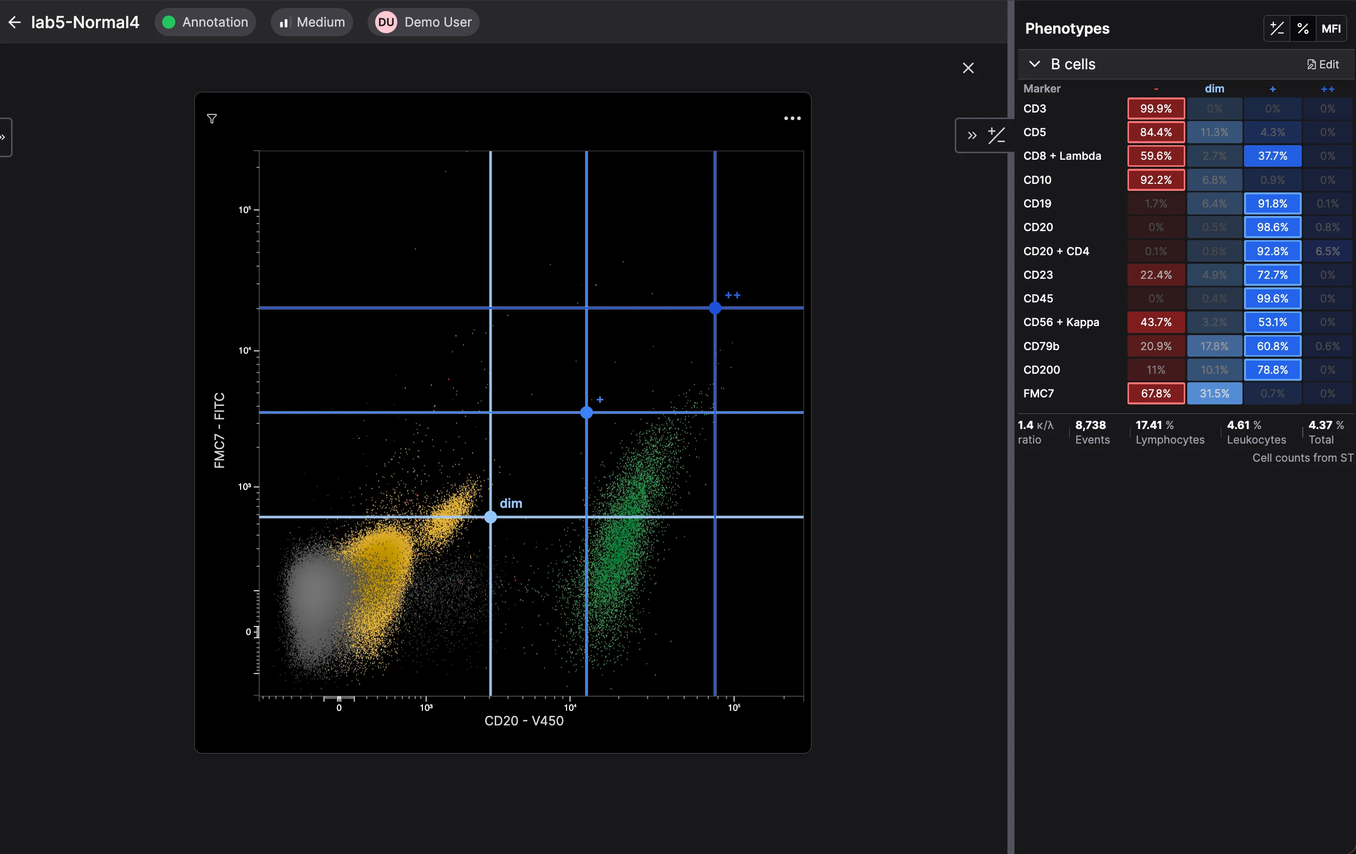The height and width of the screenshot is (854, 1356).
Task: Click the CD20 - V450 axis label
Action: (524, 720)
